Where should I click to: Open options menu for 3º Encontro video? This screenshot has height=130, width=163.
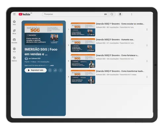147,61
